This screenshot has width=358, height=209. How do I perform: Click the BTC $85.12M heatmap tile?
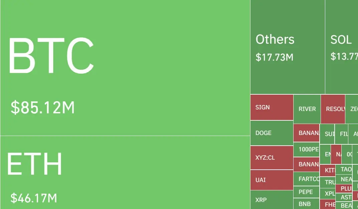pyautogui.click(x=125, y=68)
